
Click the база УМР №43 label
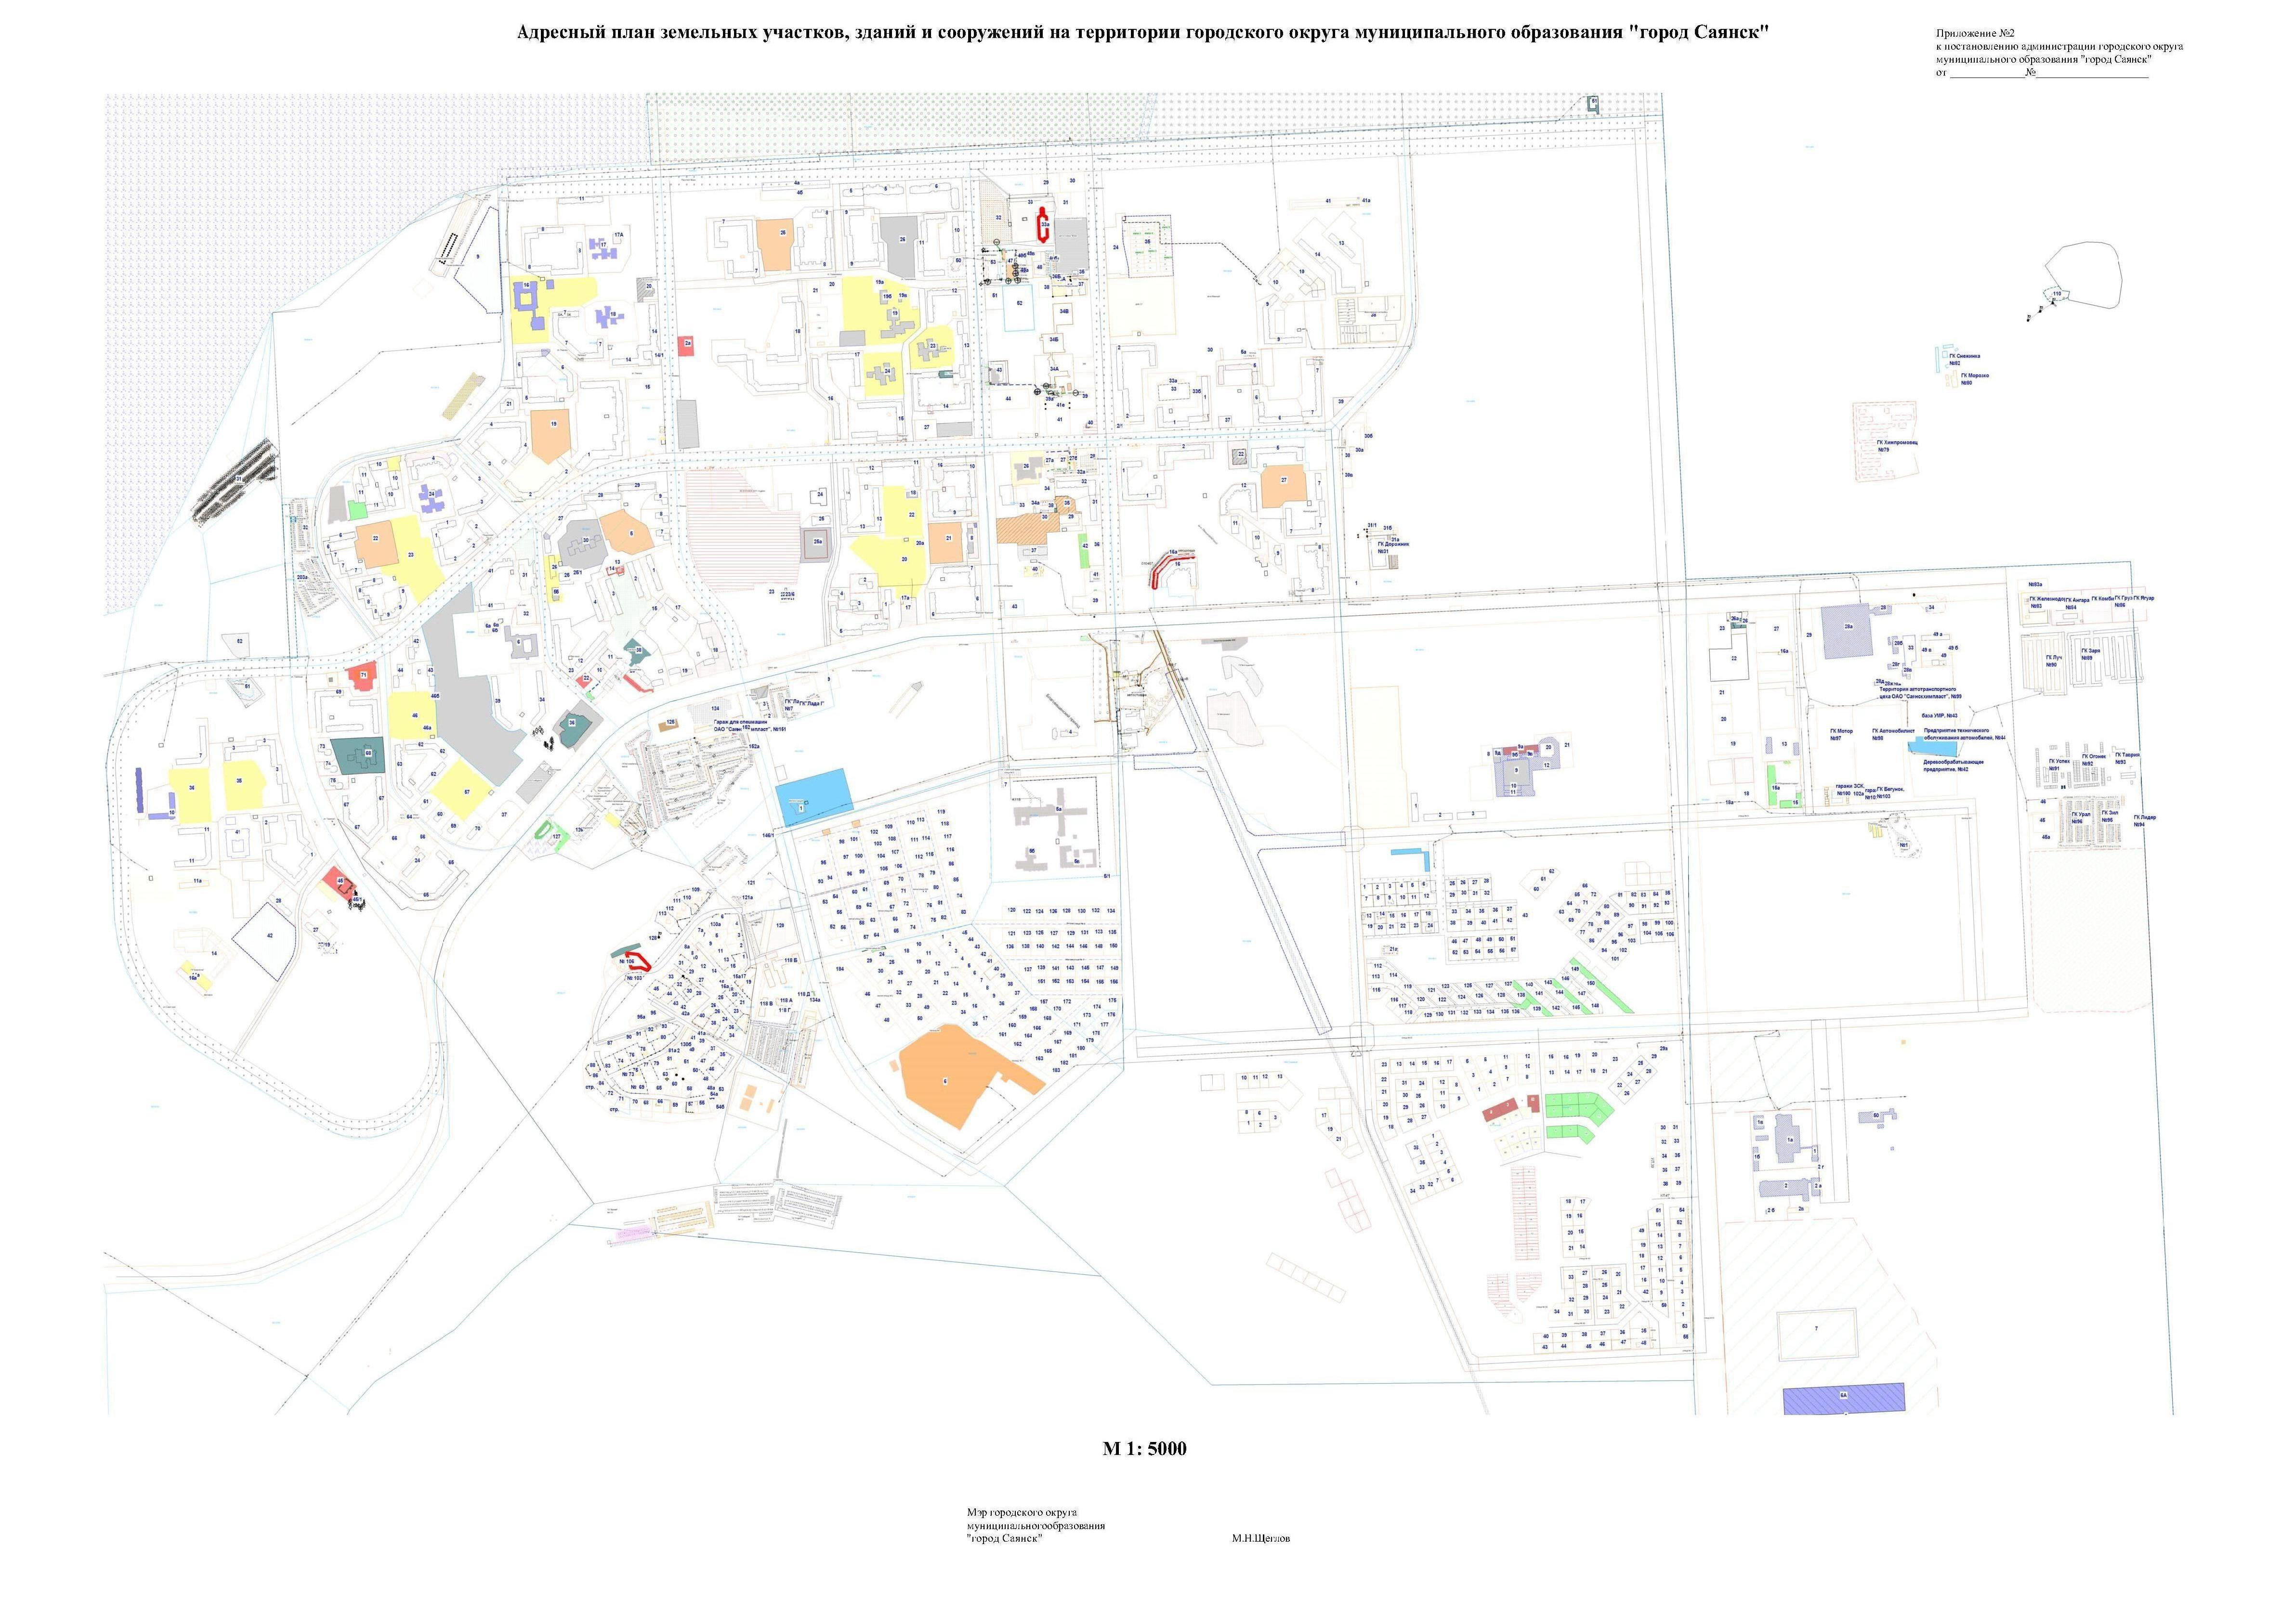tap(1940, 715)
